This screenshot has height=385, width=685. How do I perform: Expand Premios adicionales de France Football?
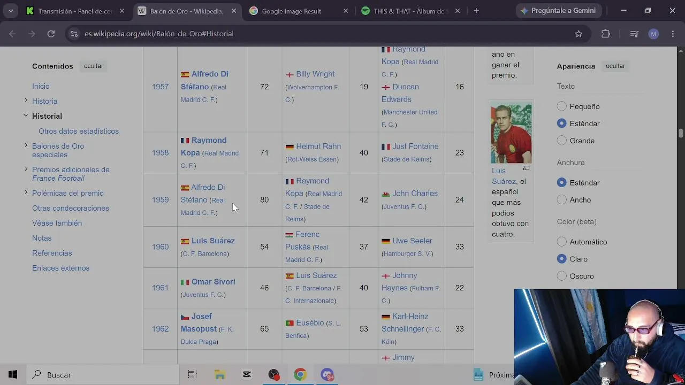[x=26, y=169]
